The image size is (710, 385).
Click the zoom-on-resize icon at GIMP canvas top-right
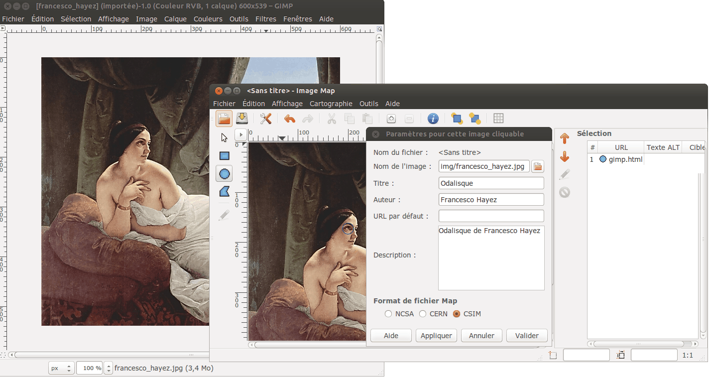tap(380, 29)
